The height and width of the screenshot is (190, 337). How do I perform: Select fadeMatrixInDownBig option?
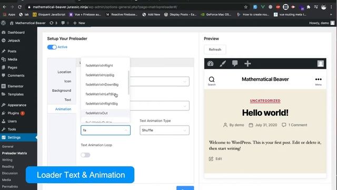[105, 84]
